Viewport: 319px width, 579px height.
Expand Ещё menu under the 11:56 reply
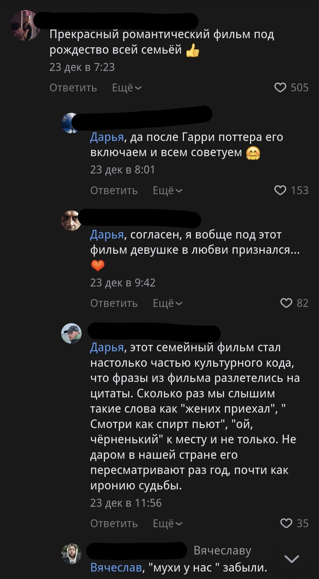167,523
